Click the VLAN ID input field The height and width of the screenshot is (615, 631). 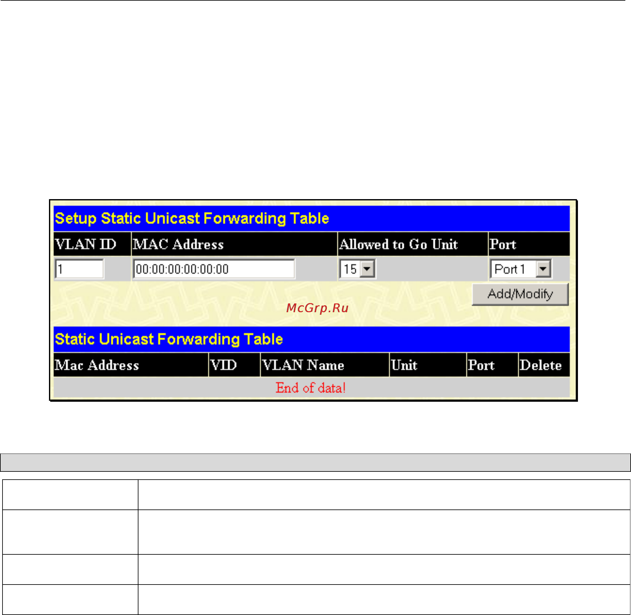tap(79, 269)
